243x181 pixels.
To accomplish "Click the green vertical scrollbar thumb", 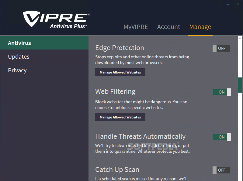I will pos(240,85).
